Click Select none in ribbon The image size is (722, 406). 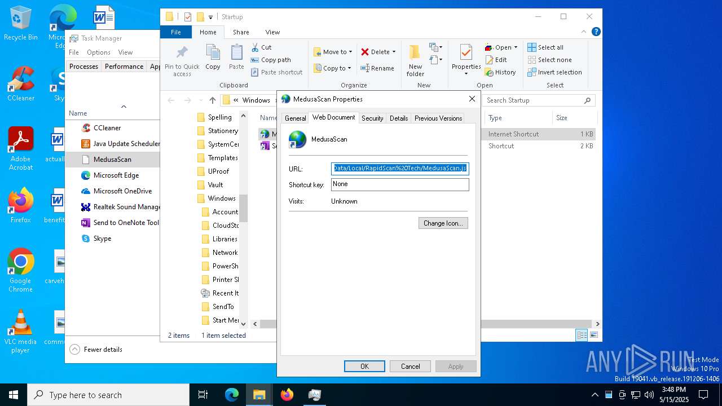[549, 60]
